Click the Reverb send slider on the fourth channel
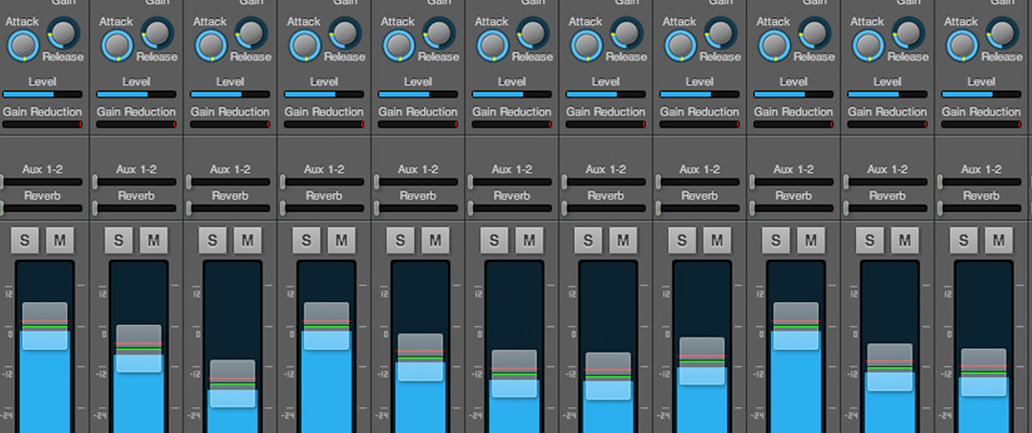The width and height of the screenshot is (1032, 433). [x=324, y=207]
